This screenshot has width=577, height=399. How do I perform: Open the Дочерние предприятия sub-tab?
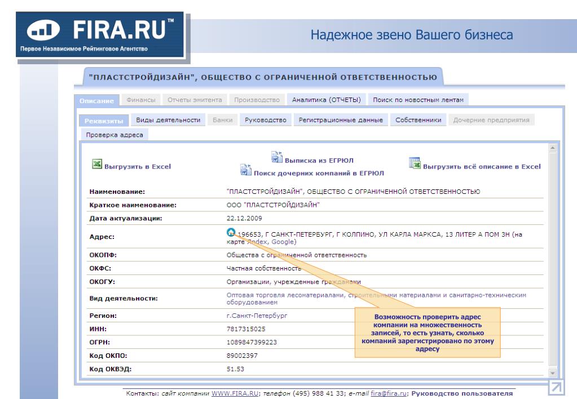491,120
